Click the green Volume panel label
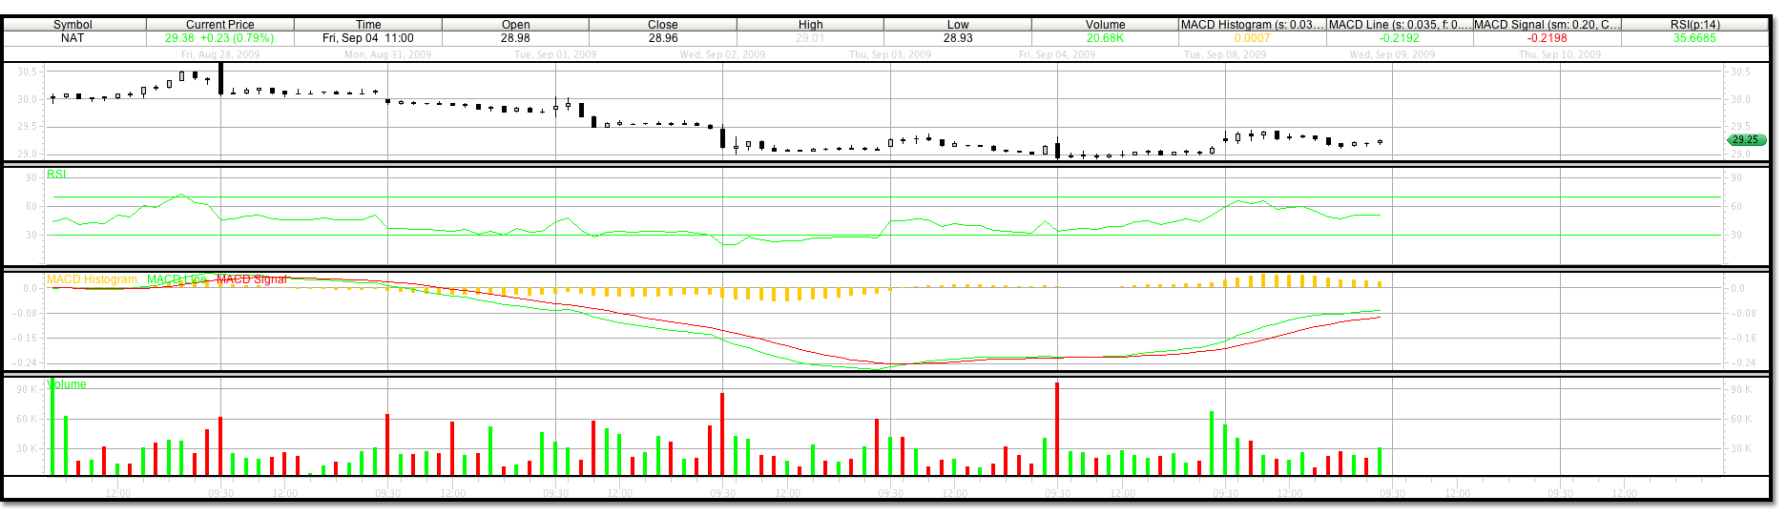This screenshot has height=516, width=1787. 67,384
